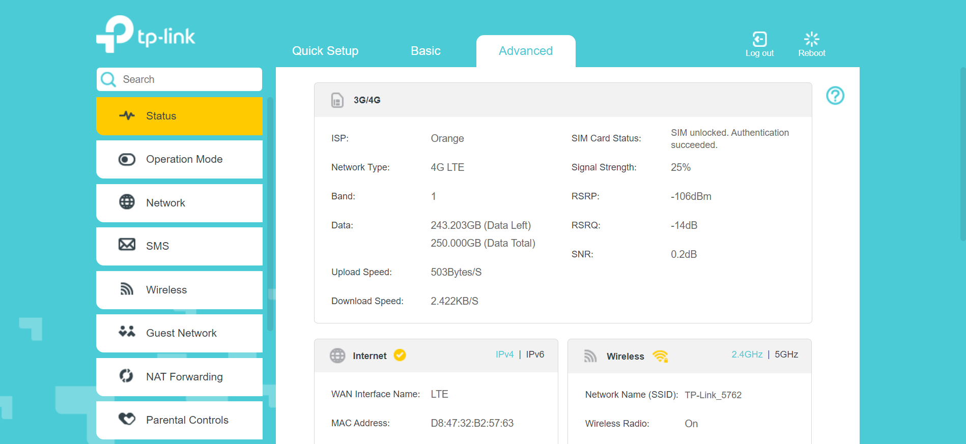Click the sidebar menu scrollbar

point(270,214)
